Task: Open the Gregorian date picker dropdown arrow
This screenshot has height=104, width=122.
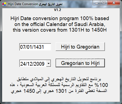Action: (48, 64)
